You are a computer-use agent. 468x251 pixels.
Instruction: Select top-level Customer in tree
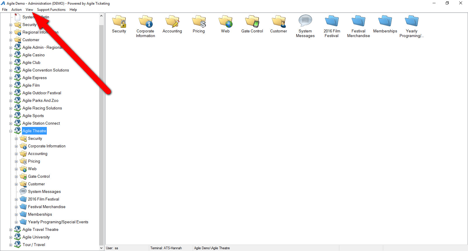[31, 40]
